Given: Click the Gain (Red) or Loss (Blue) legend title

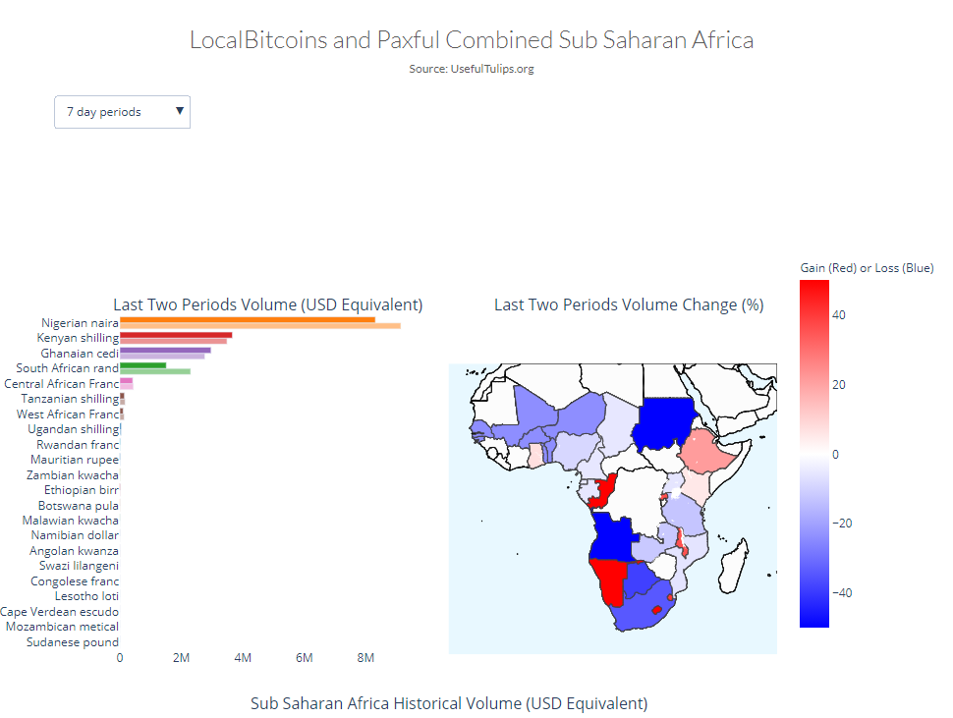Looking at the screenshot, I should point(867,268).
